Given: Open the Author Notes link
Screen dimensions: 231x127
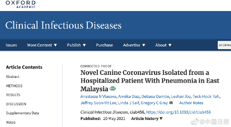Looking at the screenshot, I should 191,103.
